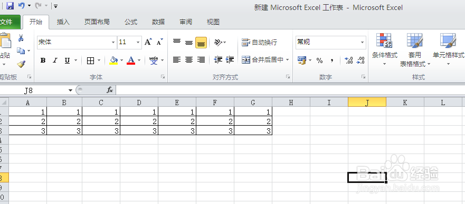
Task: Apply cell borders with the border icon
Action: 90,61
